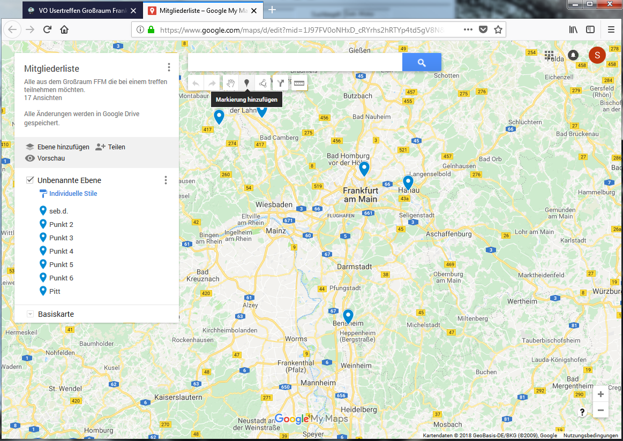623x441 pixels.
Task: Click the draw line tool icon
Action: click(262, 83)
